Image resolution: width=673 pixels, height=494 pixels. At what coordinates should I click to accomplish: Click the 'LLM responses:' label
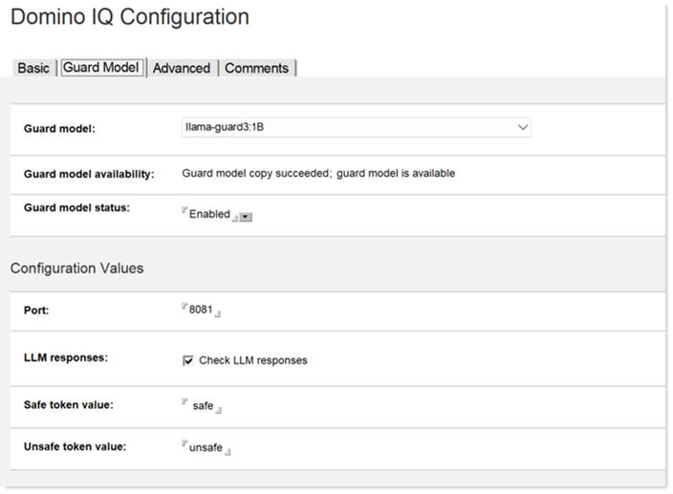65,357
